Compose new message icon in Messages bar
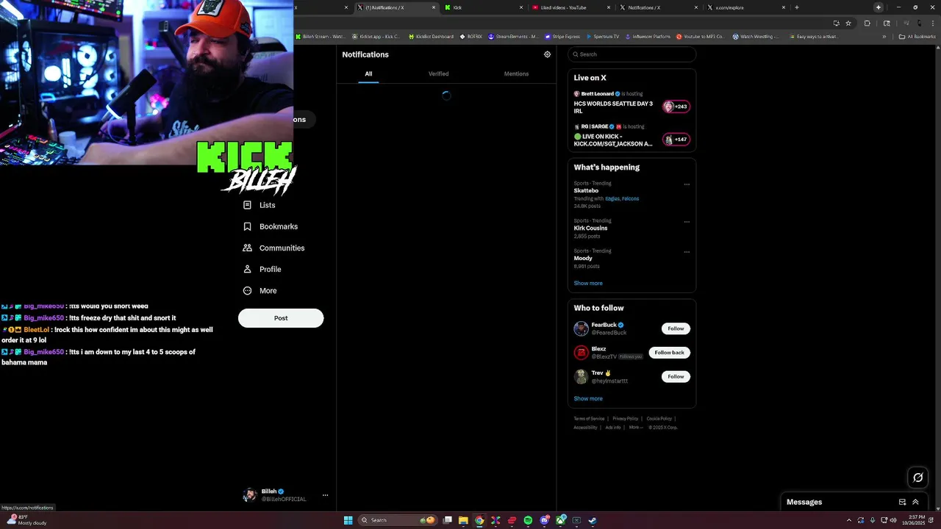 pyautogui.click(x=902, y=502)
